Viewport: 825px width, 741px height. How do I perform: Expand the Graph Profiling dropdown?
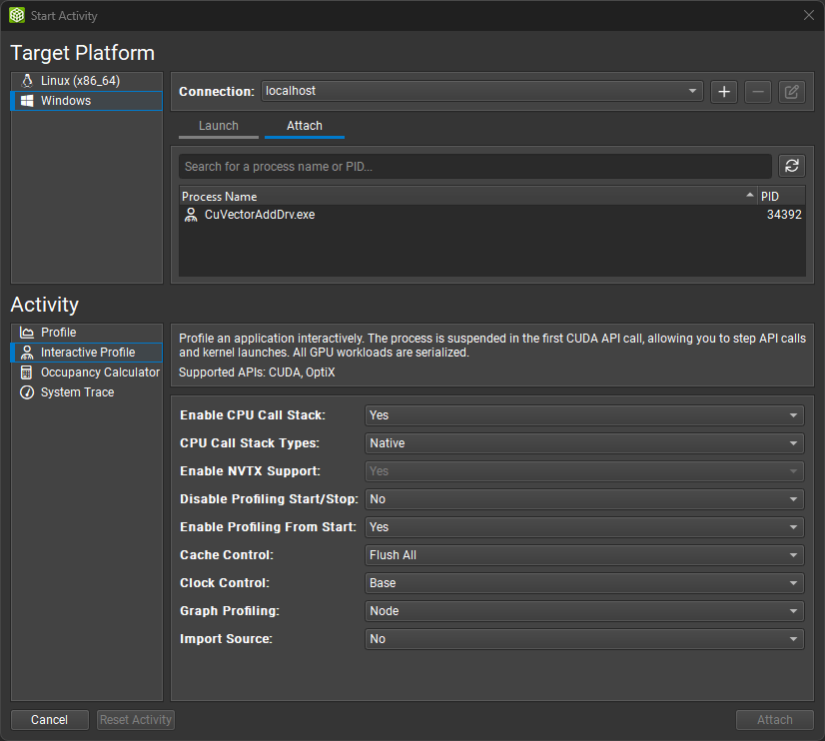point(582,610)
